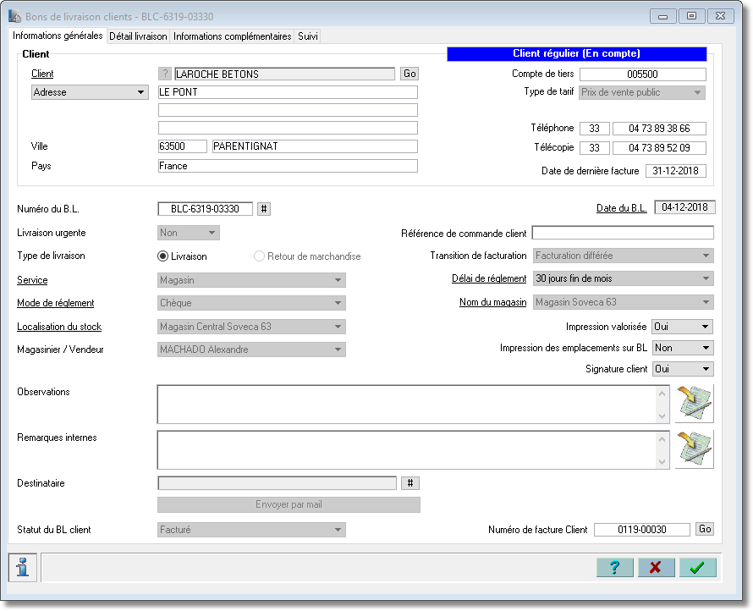Screen dimensions: 753x611
Task: Click the Nom du magasin link
Action: pyautogui.click(x=492, y=302)
